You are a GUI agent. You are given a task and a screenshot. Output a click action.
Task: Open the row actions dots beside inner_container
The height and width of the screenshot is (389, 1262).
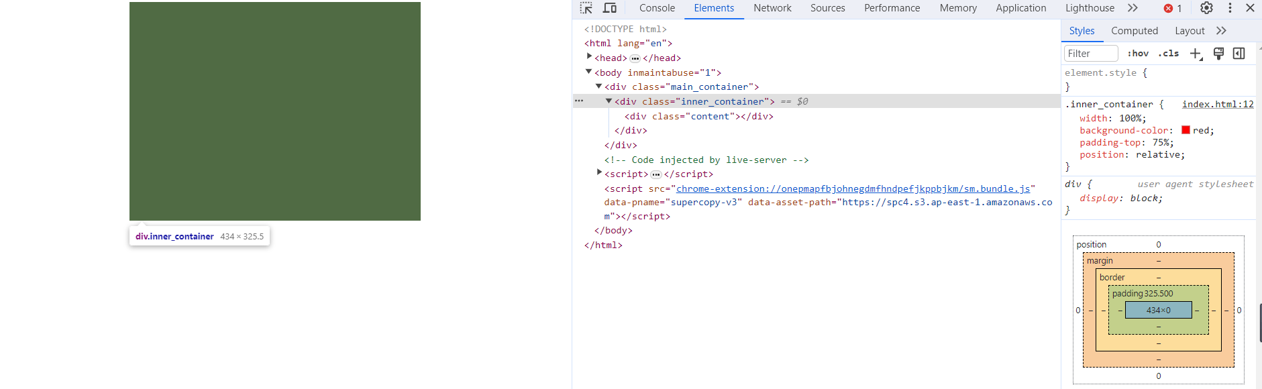[579, 101]
